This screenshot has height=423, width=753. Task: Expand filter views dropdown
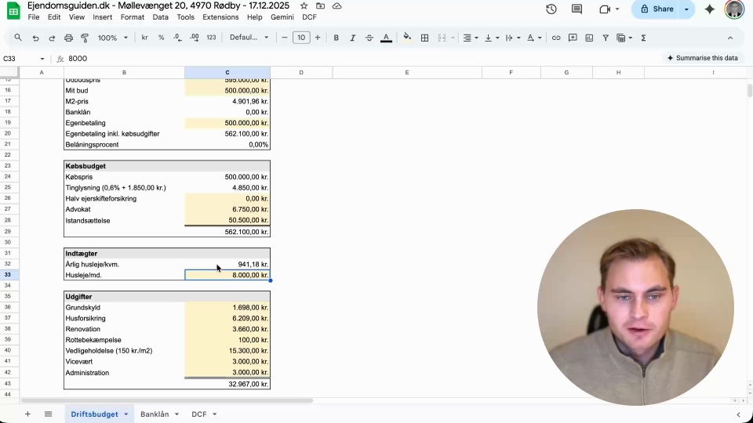click(x=631, y=38)
